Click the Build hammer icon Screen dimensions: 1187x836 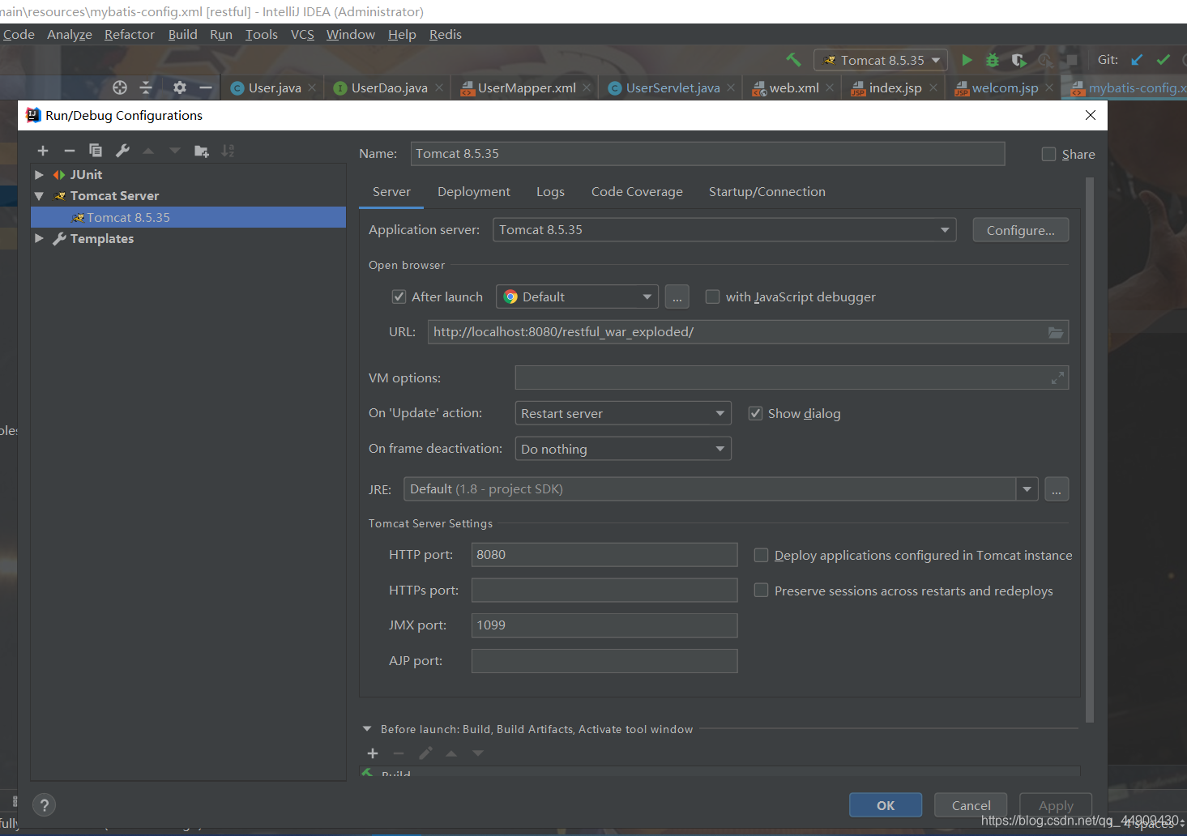click(x=794, y=60)
